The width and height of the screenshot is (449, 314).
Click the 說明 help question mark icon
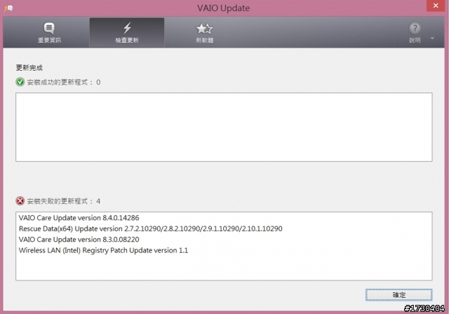coord(415,28)
